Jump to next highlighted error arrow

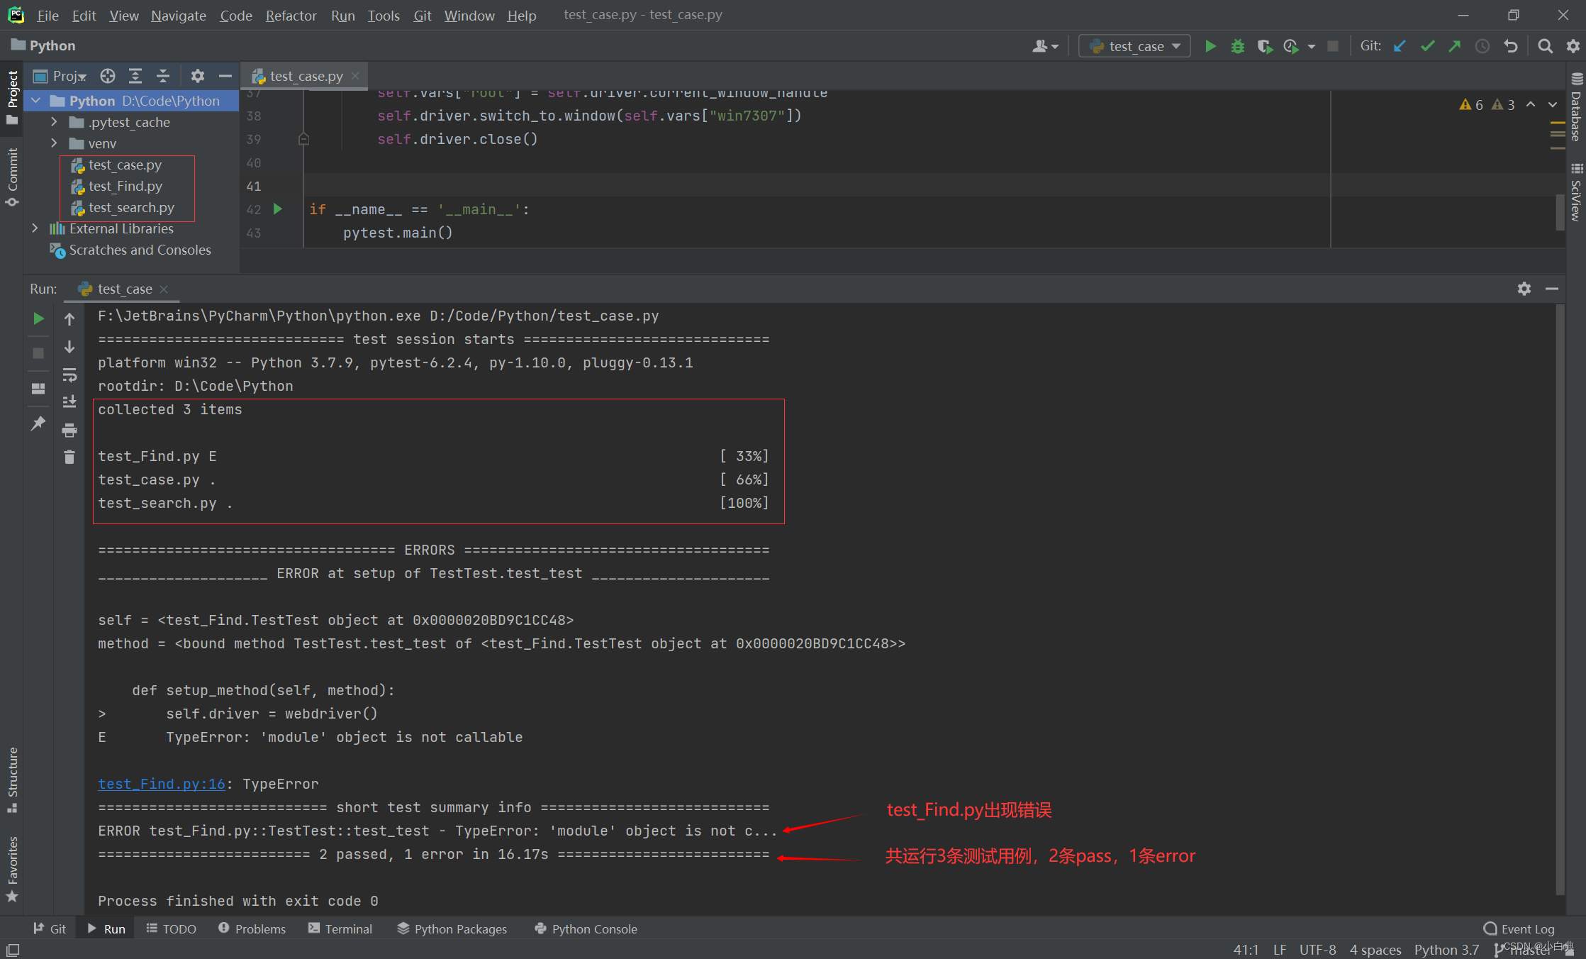(x=1553, y=105)
